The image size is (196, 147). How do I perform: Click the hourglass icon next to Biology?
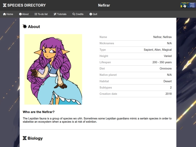tap(25, 138)
